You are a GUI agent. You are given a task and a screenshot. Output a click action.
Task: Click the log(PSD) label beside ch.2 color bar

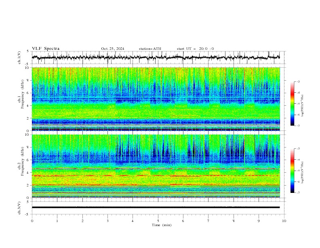click(302, 173)
